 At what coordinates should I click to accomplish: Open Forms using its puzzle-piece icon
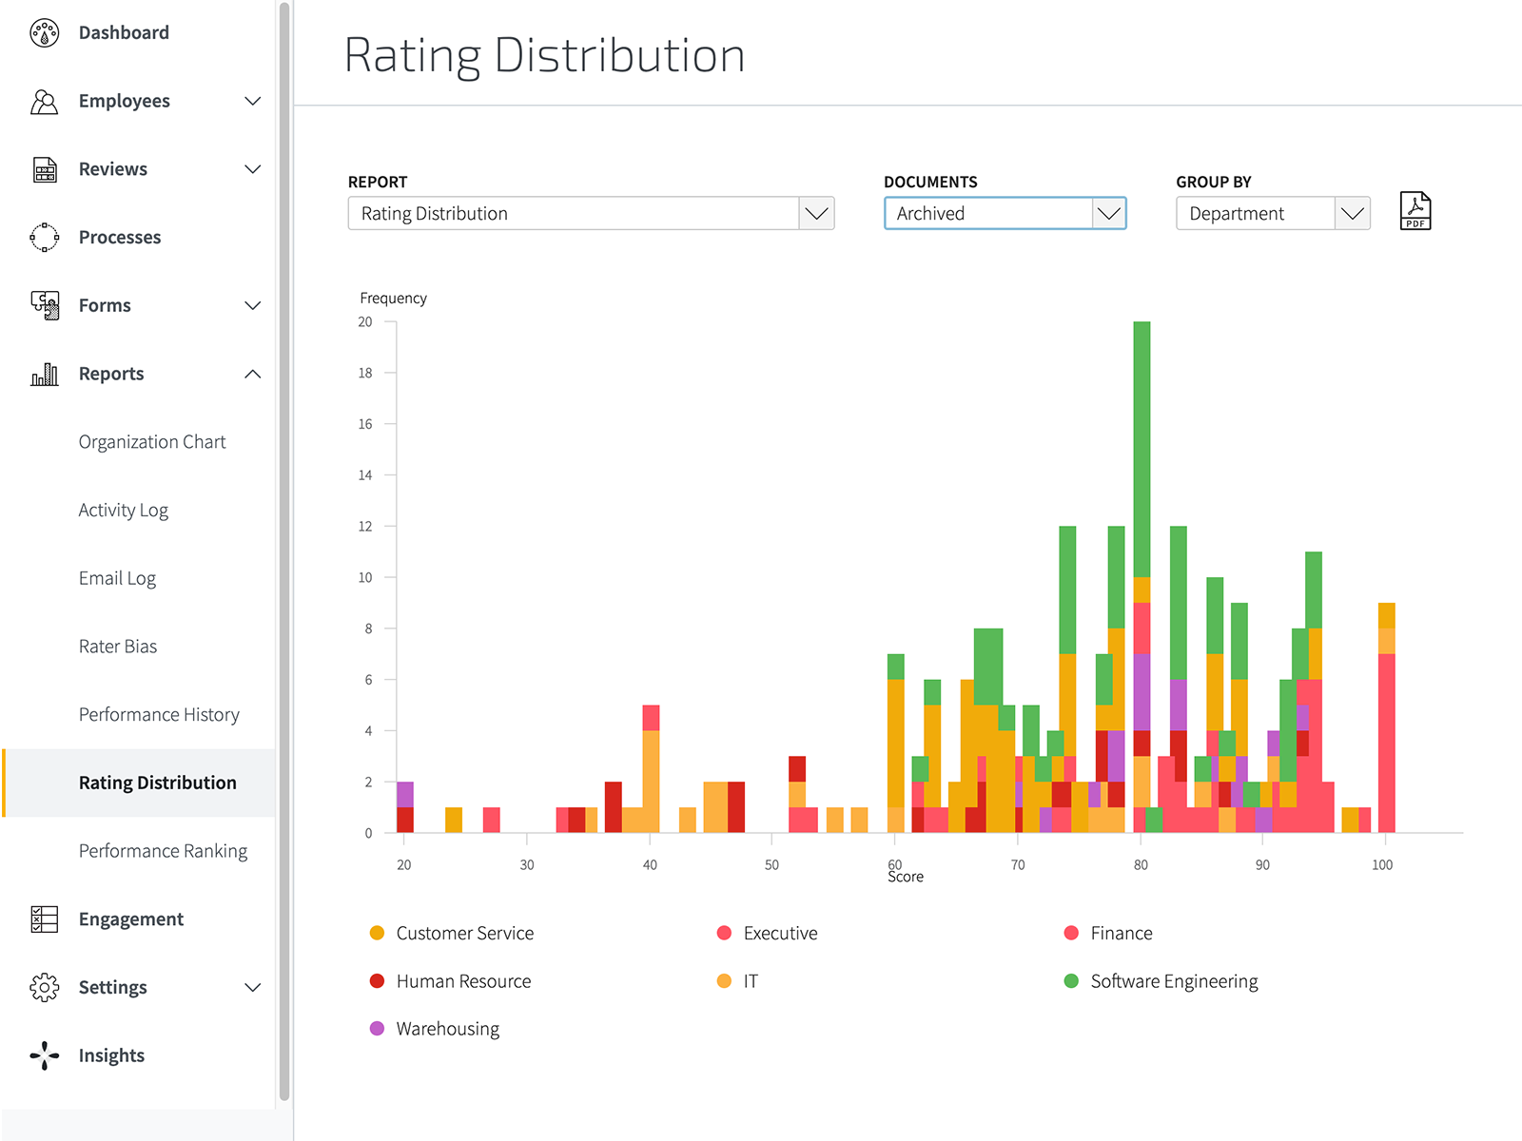click(x=43, y=305)
